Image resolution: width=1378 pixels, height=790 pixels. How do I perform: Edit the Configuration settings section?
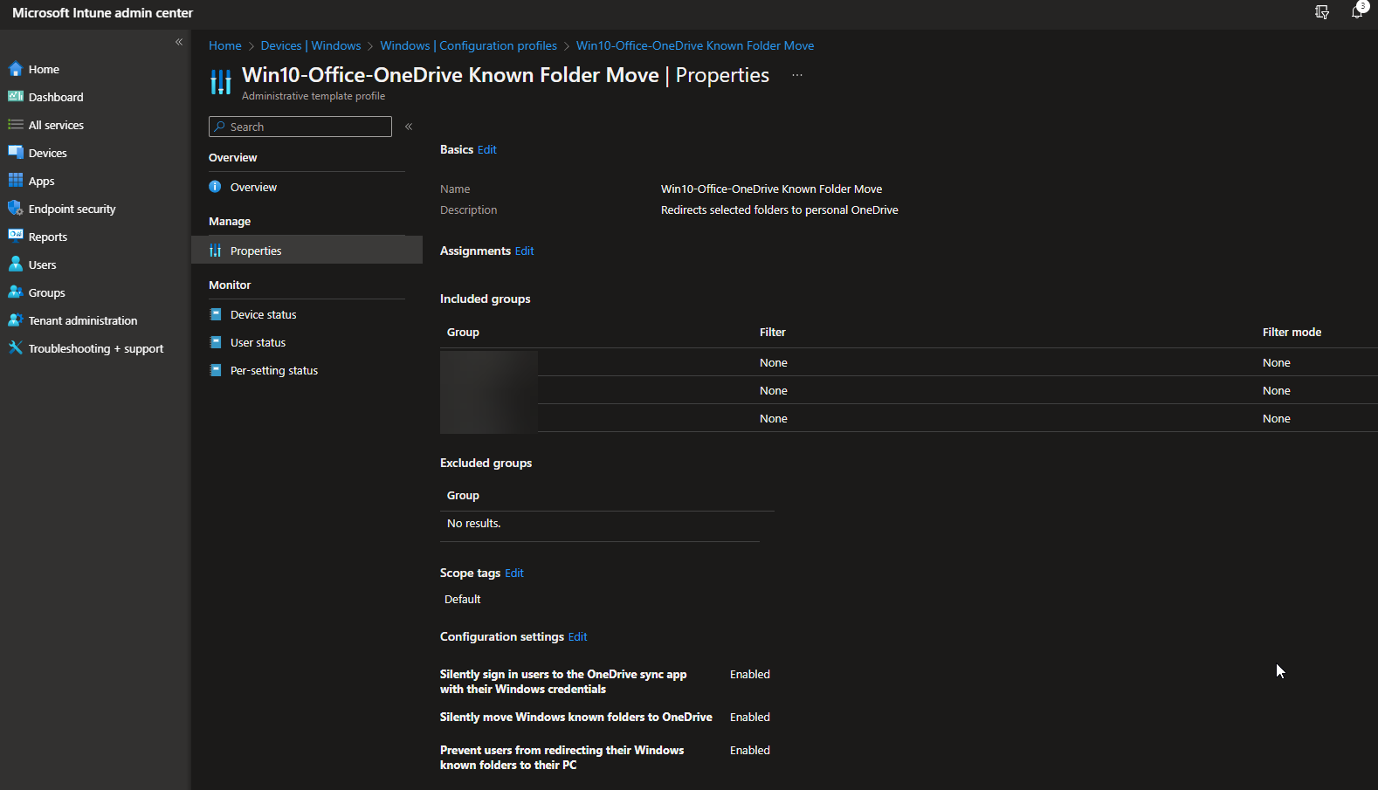click(578, 636)
